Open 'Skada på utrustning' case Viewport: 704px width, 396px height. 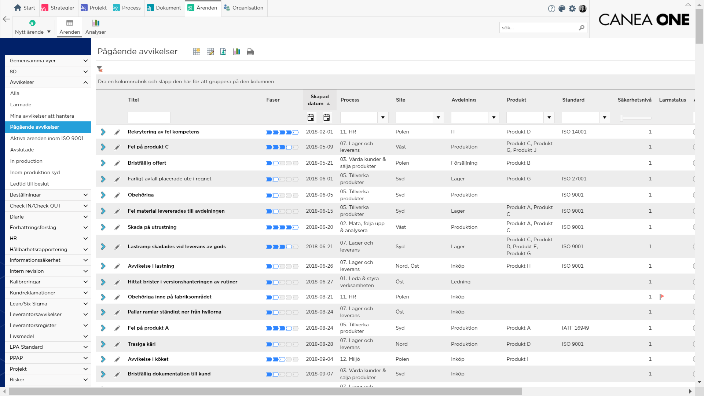pyautogui.click(x=152, y=227)
